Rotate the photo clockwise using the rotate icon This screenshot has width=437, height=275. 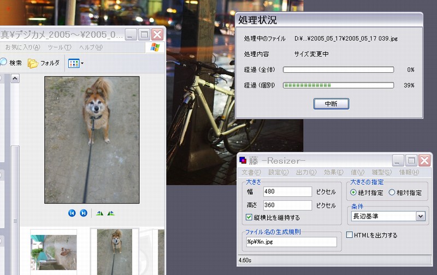[x=99, y=213]
